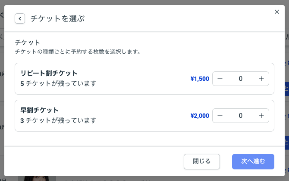Select the リピート割チケット title
Screen dimensions: 289x181
[49, 73]
